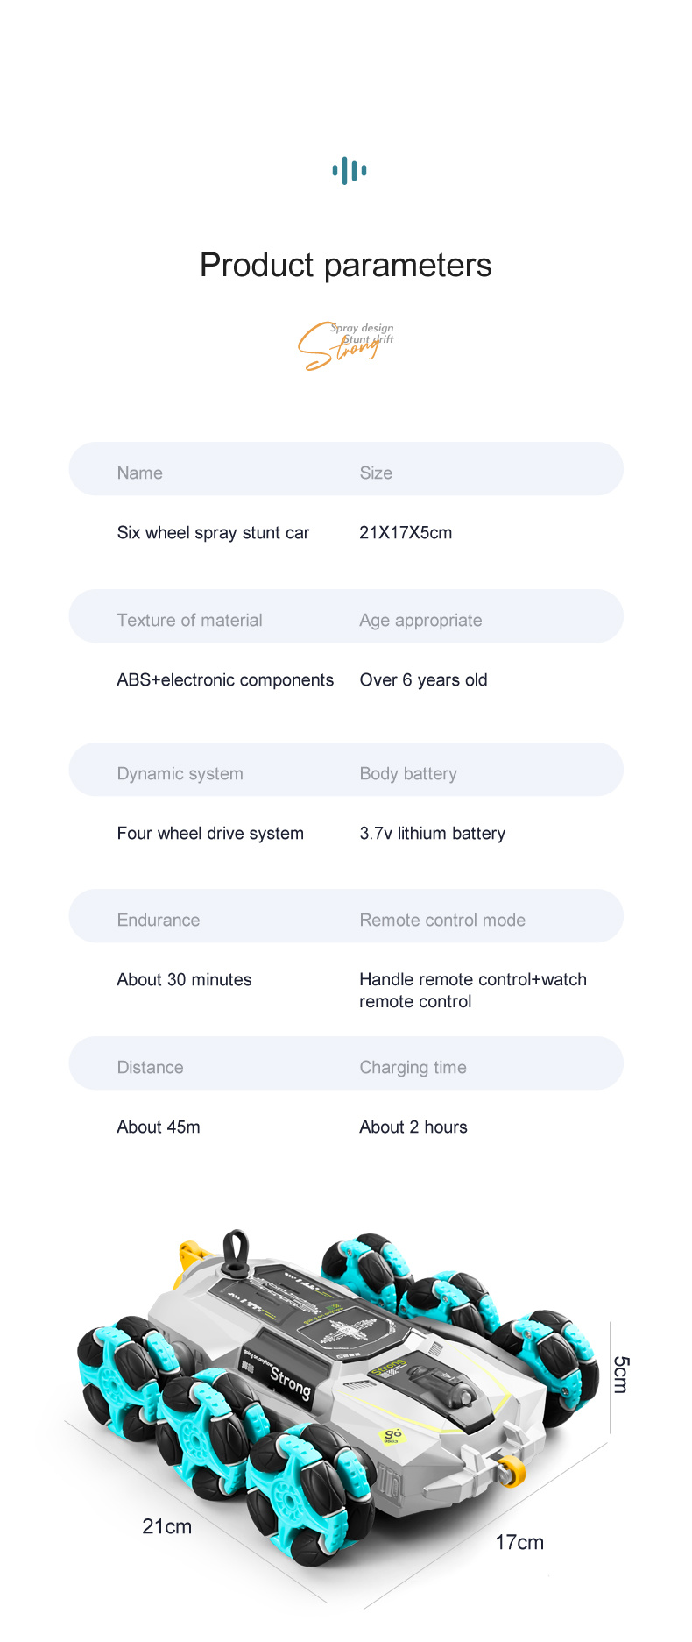Click the teal sound wave icon
Screen dimensions: 692x1642
350,170
